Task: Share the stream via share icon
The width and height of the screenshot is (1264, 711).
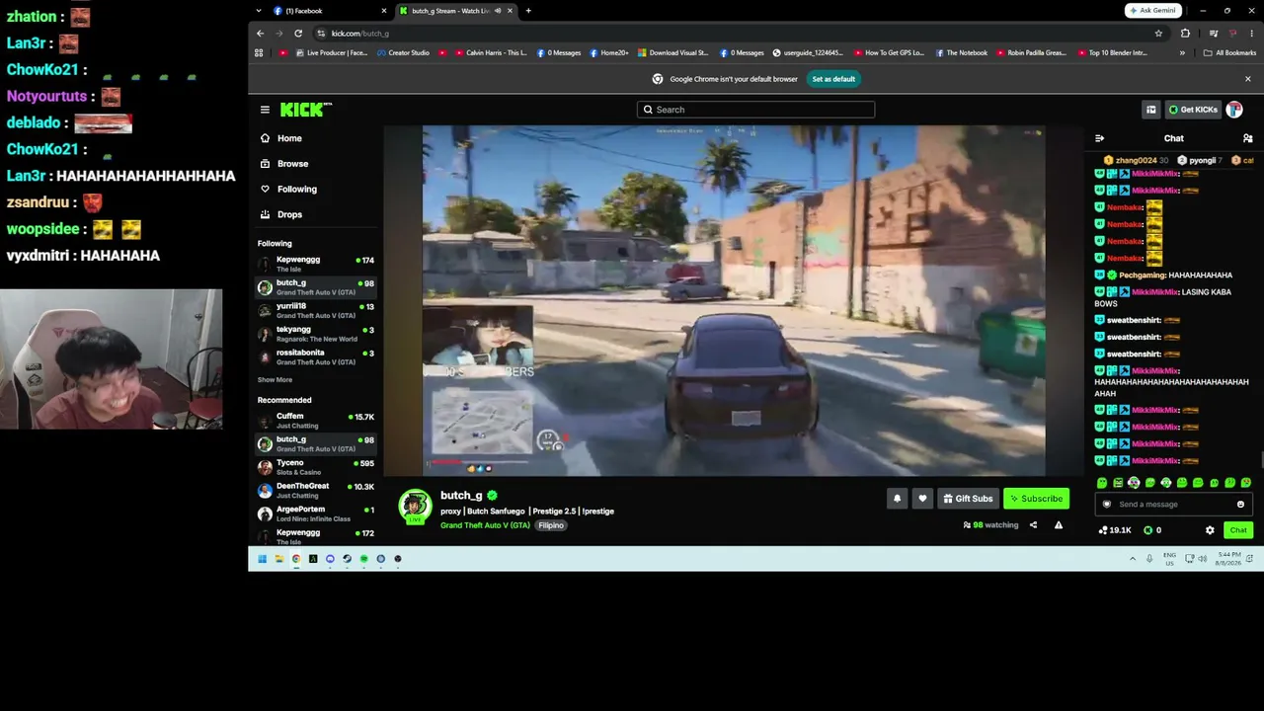Action: tap(1033, 525)
